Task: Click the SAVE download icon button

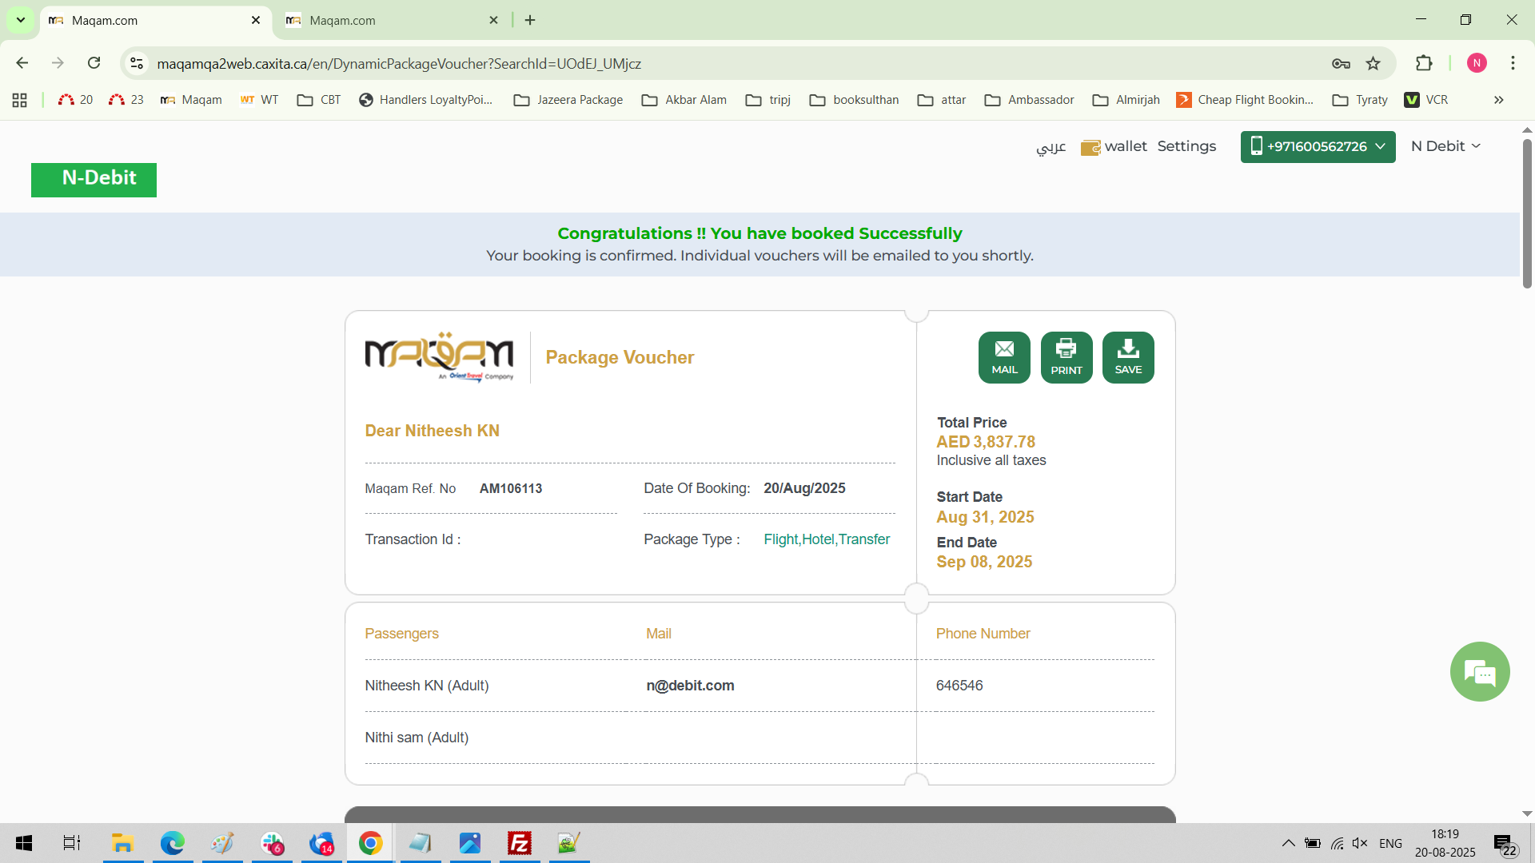Action: click(x=1127, y=357)
